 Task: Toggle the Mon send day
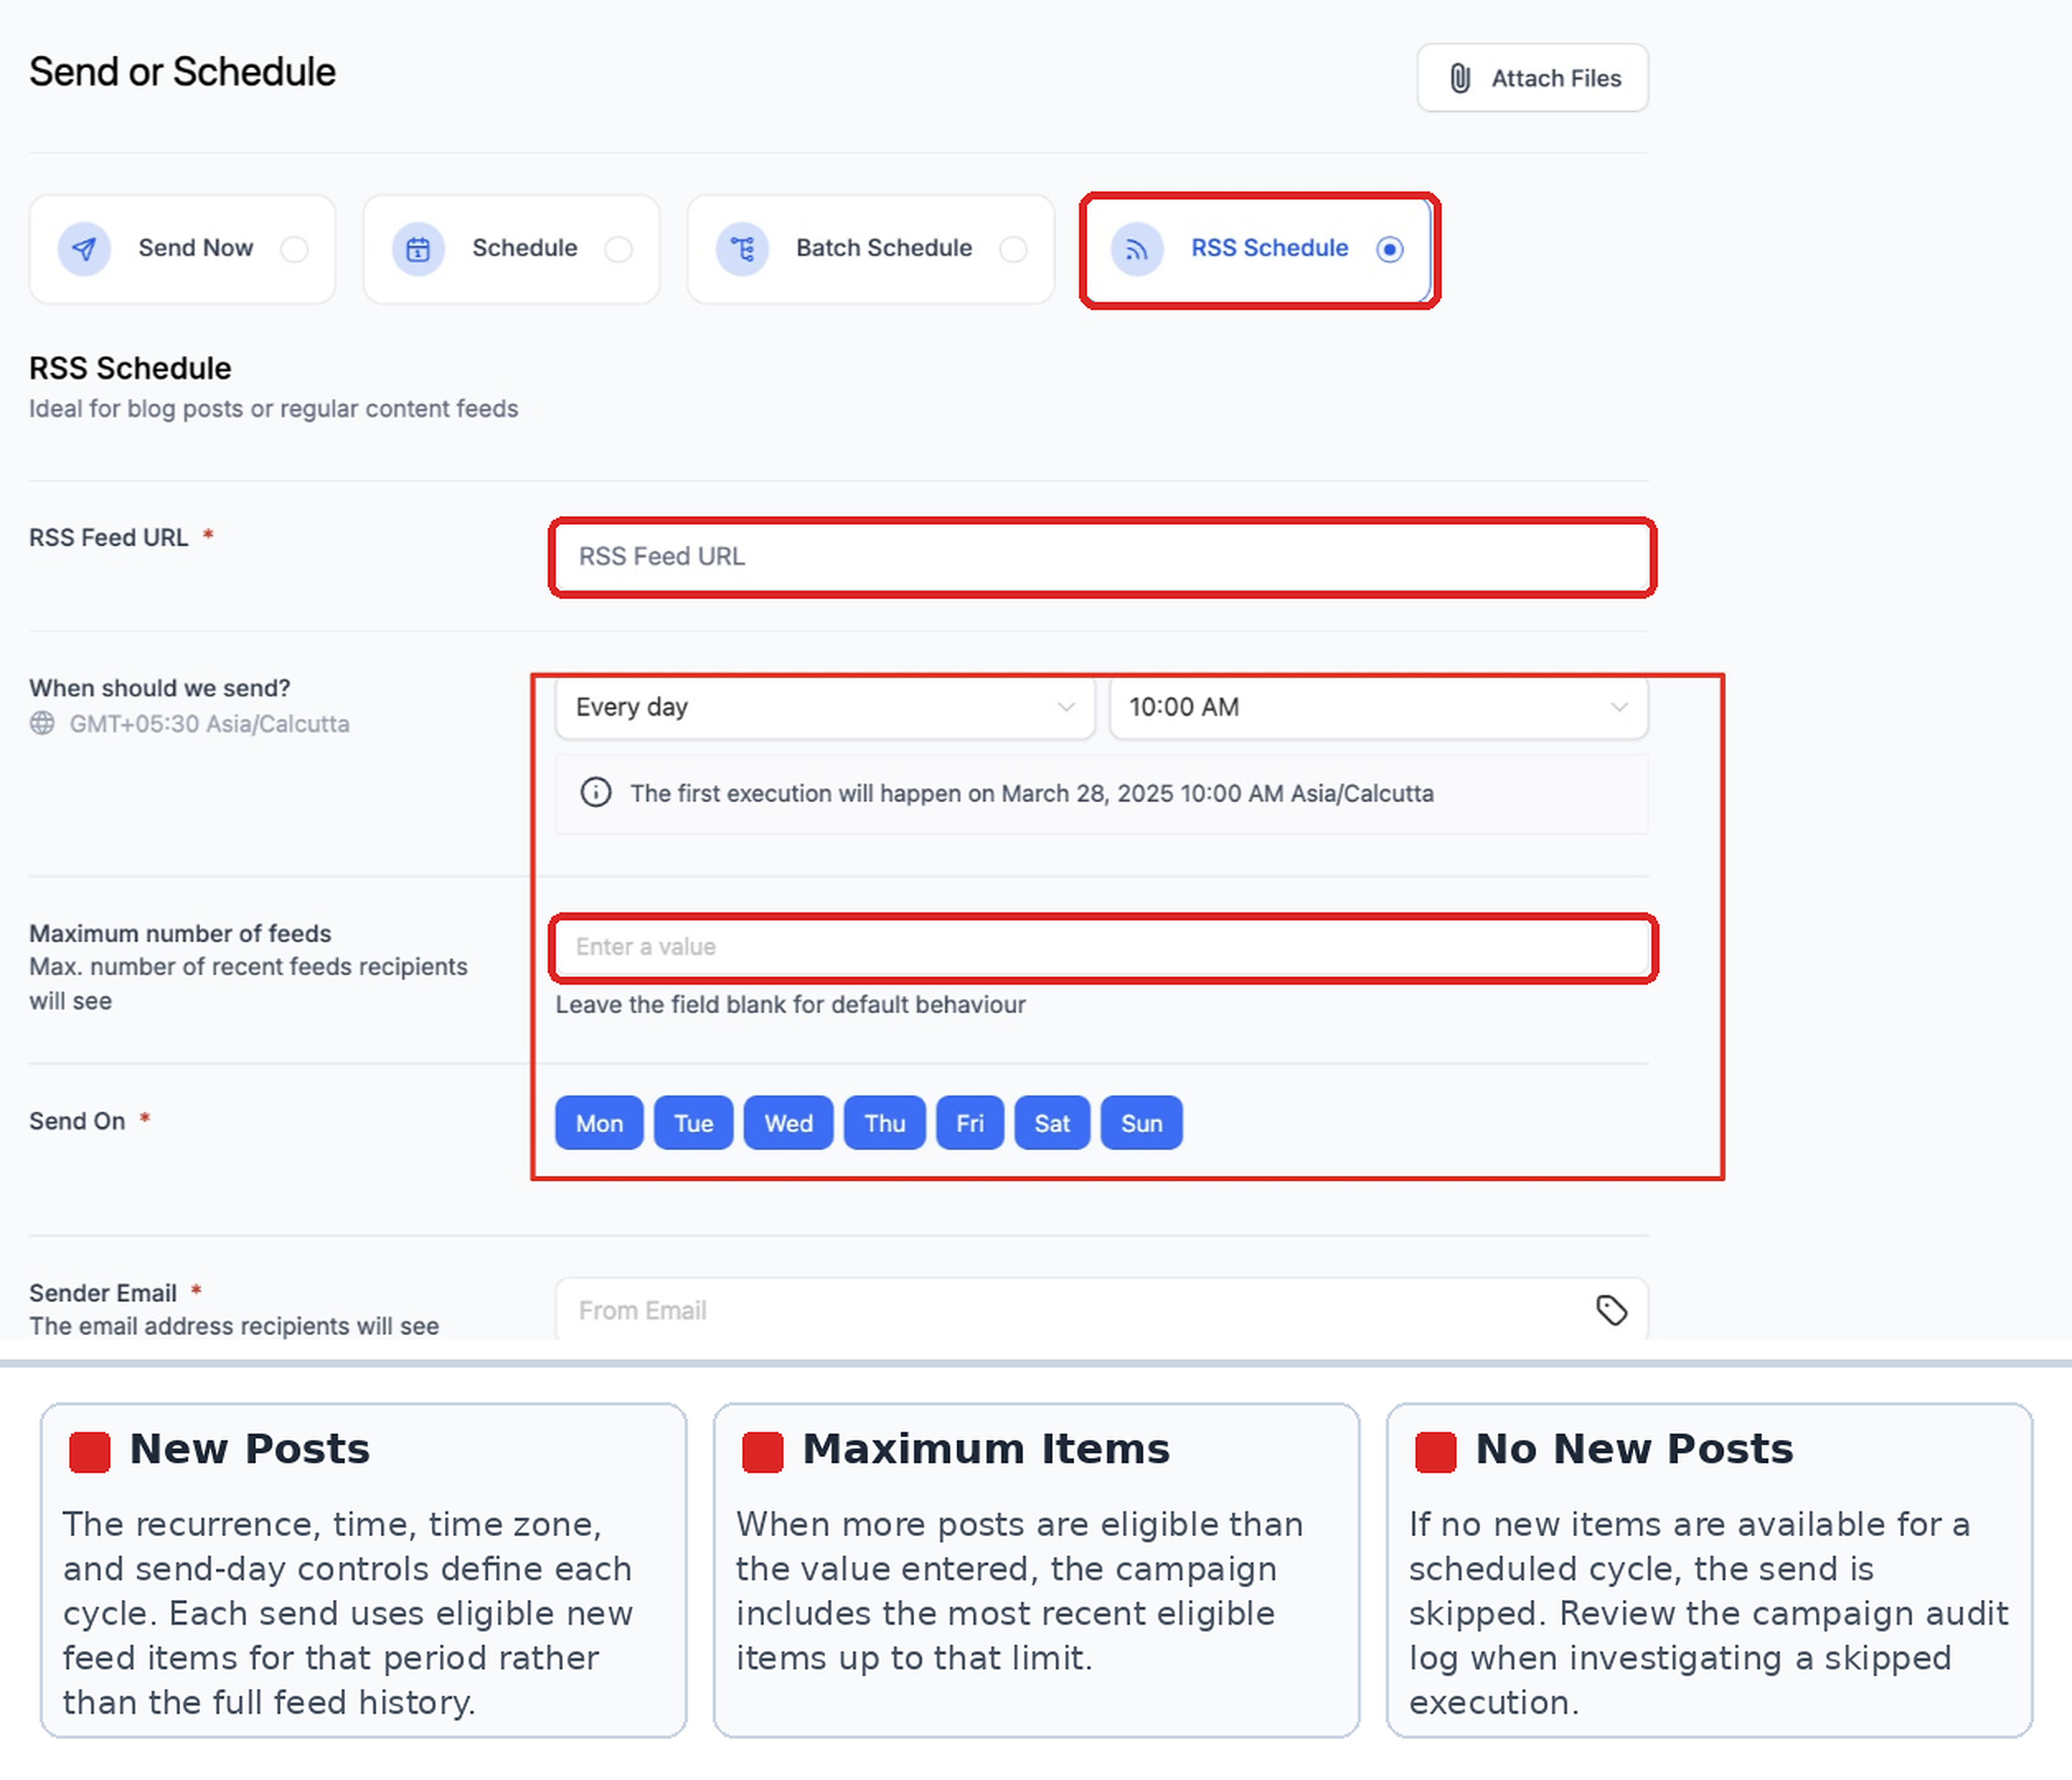pos(599,1123)
